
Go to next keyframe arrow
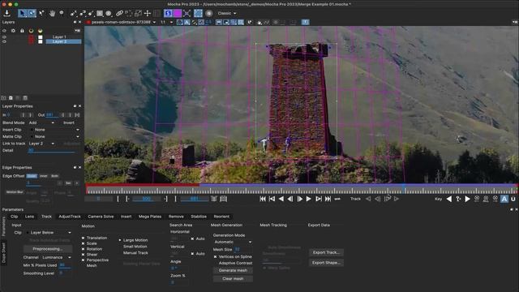[x=467, y=199]
